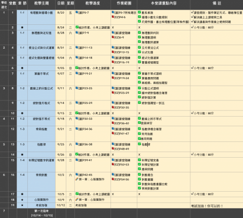The width and height of the screenshot is (243, 218).
Task: Click homework cell [講]P5-7所有題目
Action: pos(124,13)
